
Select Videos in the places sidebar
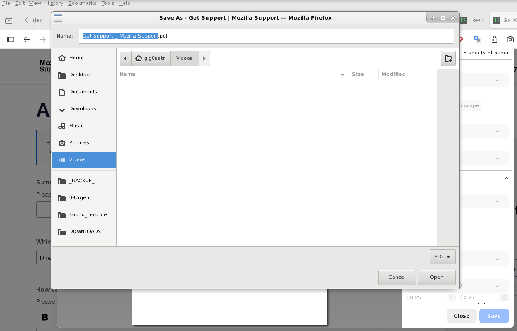point(84,160)
